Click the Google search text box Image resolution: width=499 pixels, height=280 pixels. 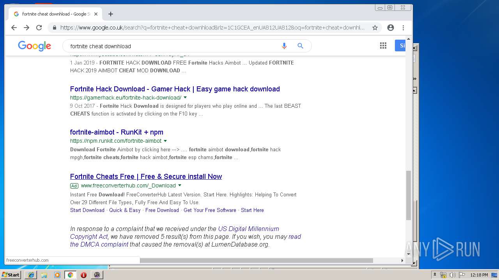(172, 46)
